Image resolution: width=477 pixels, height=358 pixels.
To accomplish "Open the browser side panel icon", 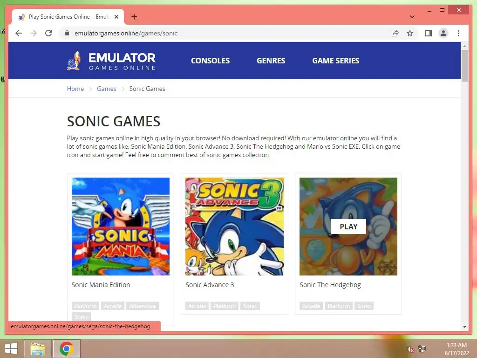I will (429, 33).
